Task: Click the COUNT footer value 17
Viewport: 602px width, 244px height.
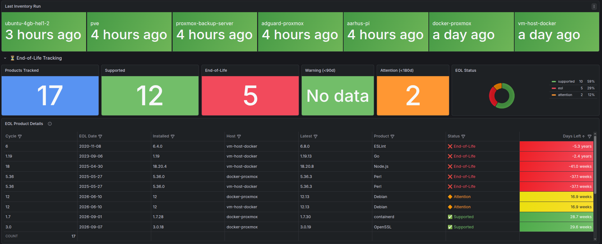Action: [73, 236]
